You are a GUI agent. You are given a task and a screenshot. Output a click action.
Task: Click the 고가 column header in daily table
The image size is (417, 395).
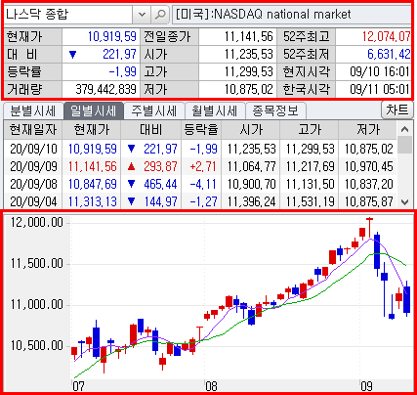tap(310, 130)
